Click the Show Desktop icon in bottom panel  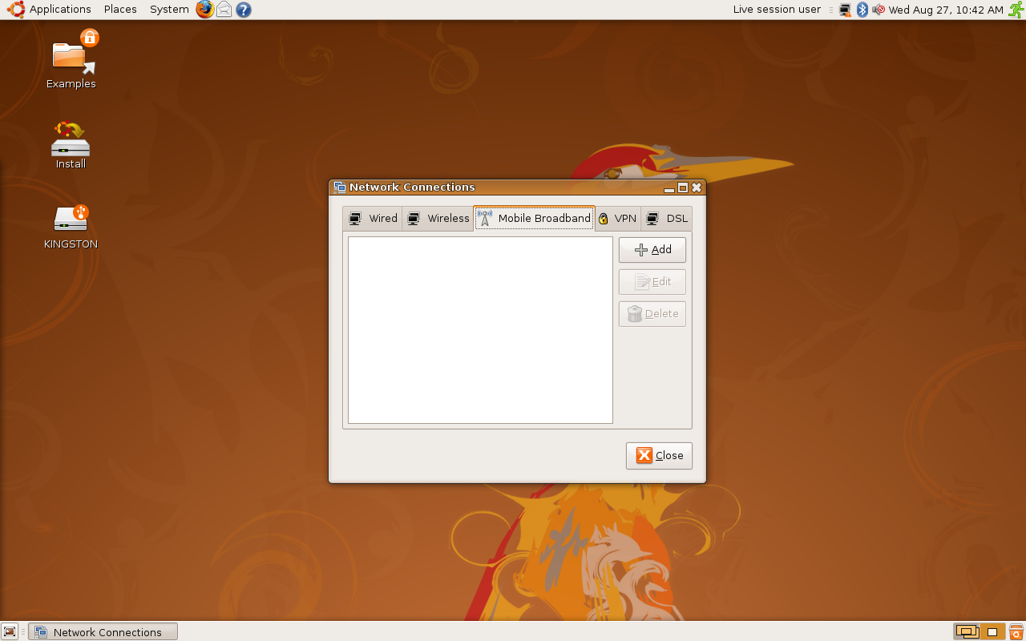tap(10, 631)
